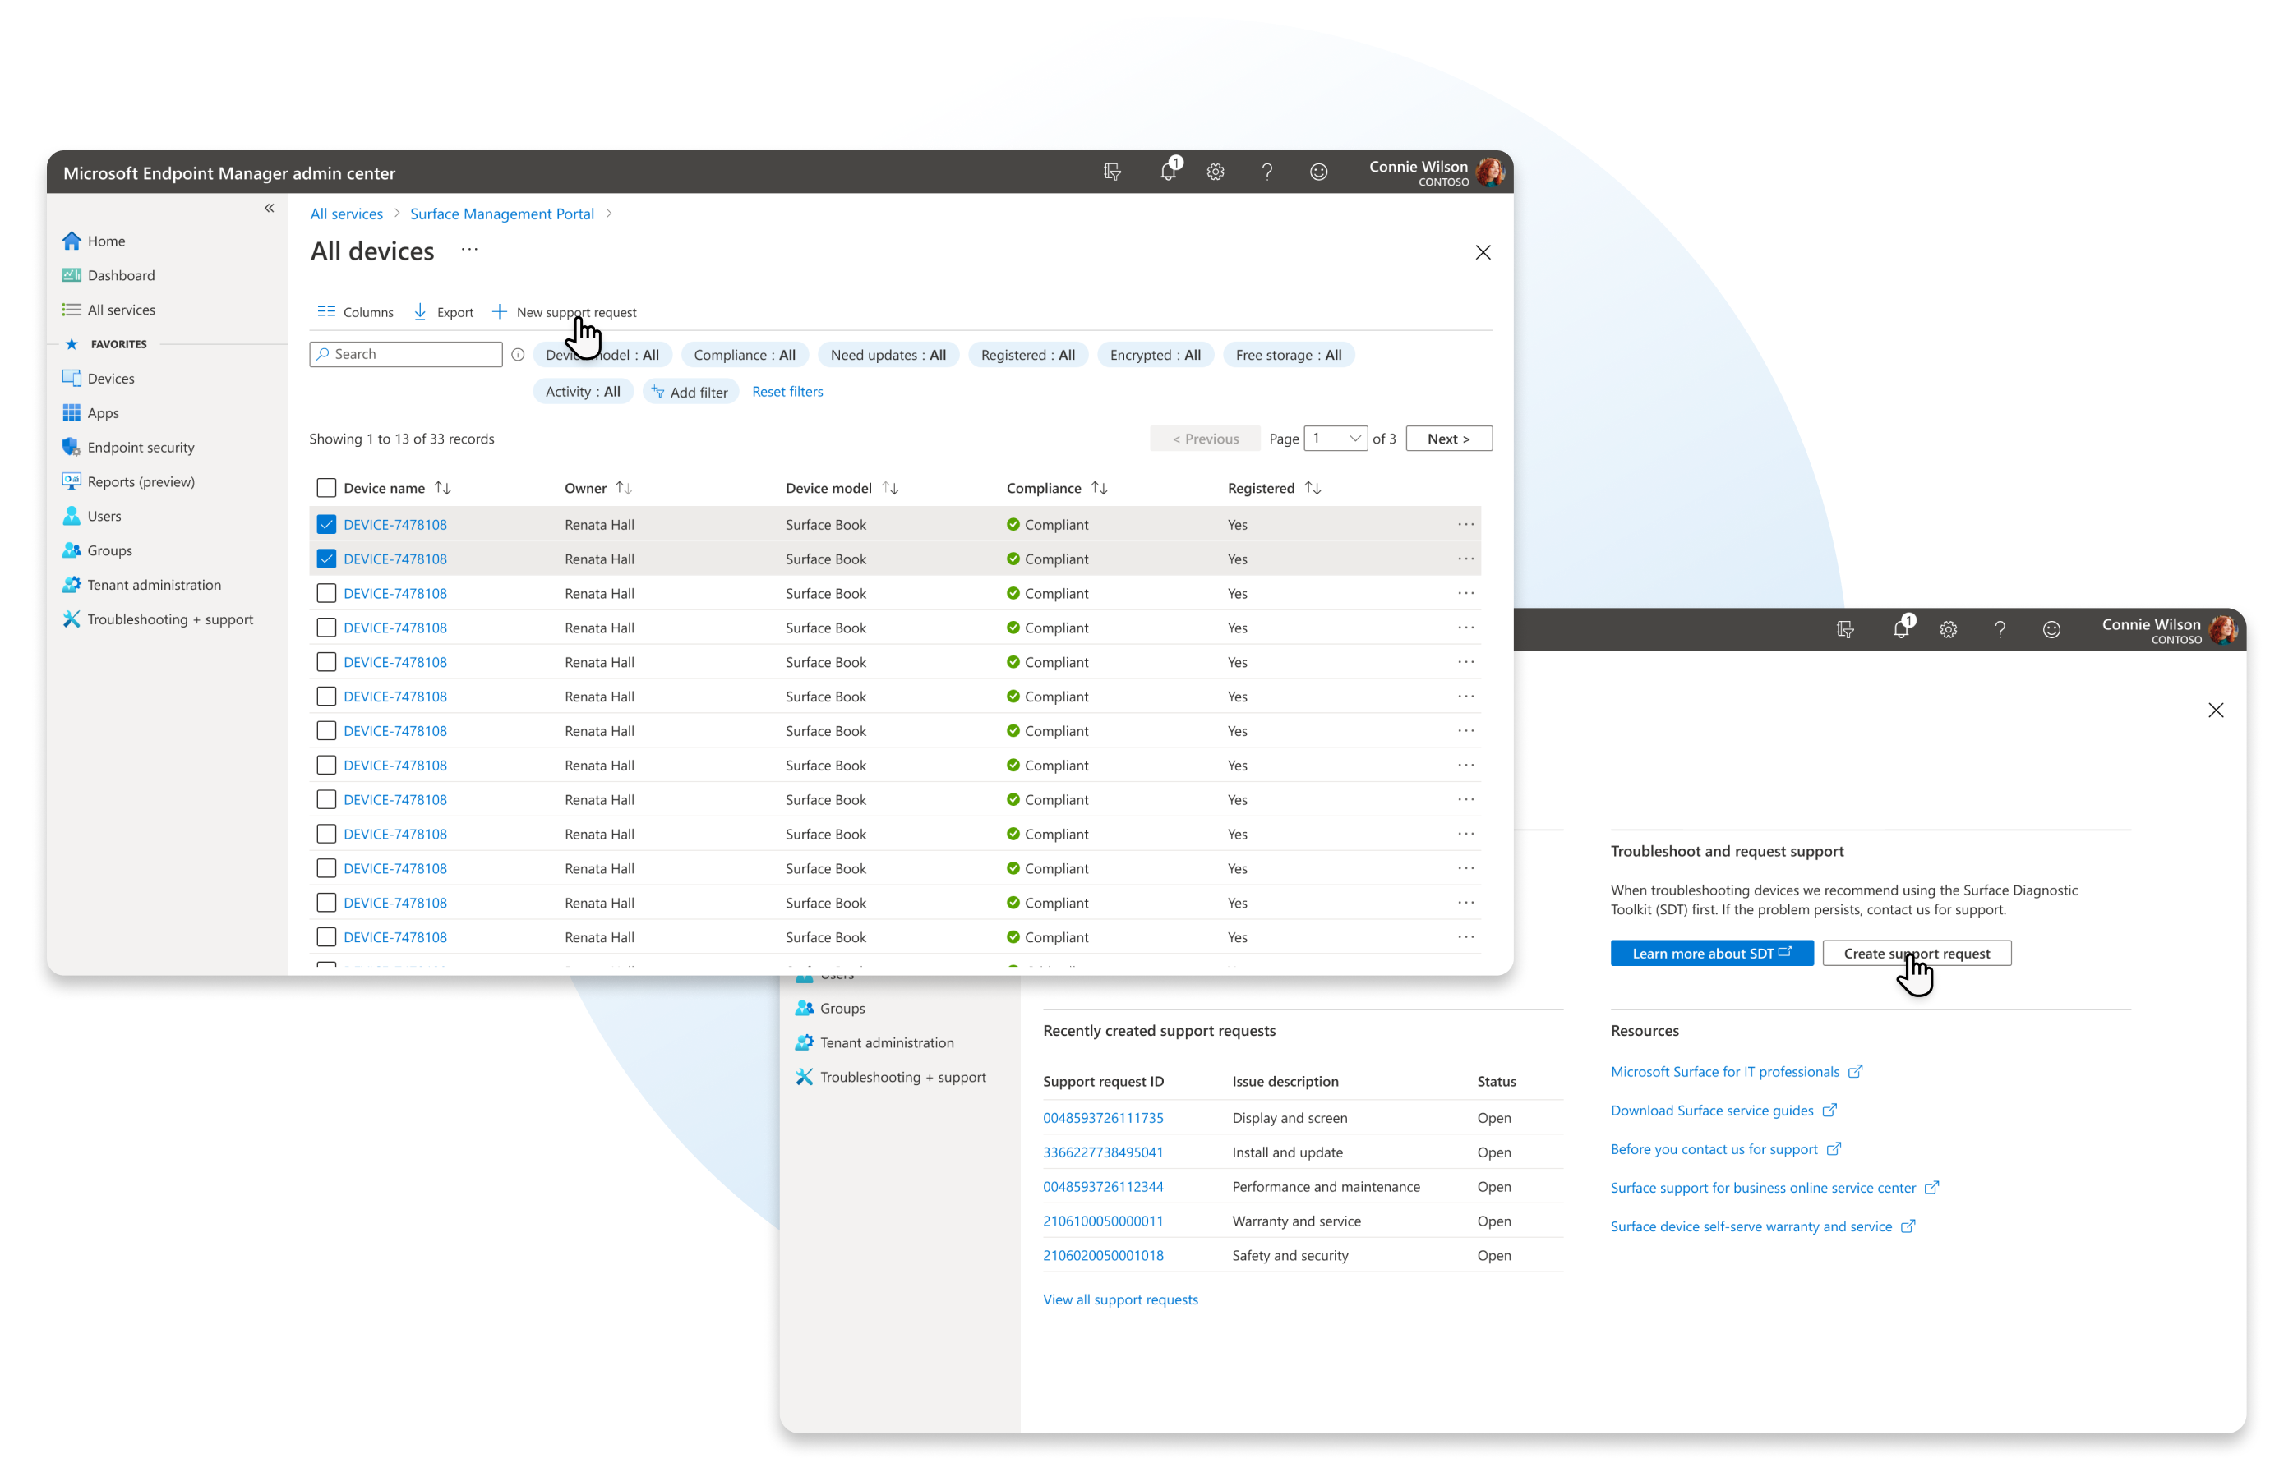Open settings gear in the back window header
The width and height of the screenshot is (2293, 1481).
pyautogui.click(x=1949, y=630)
